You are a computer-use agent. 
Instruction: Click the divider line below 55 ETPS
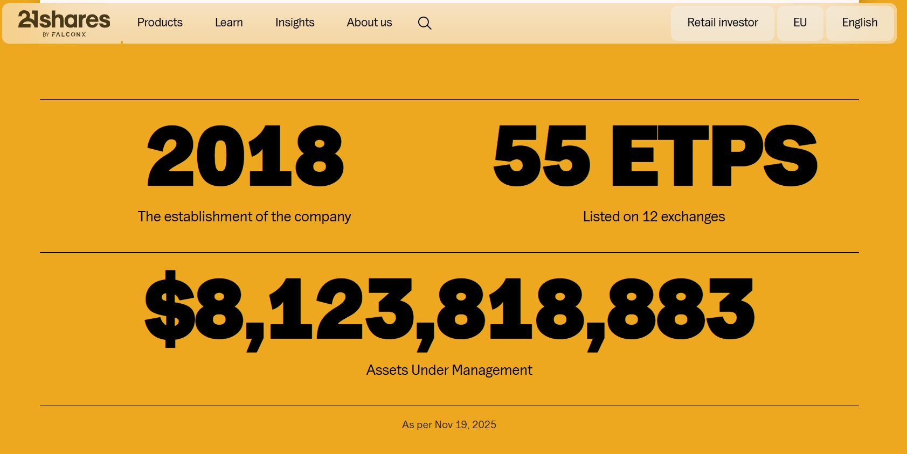point(449,253)
